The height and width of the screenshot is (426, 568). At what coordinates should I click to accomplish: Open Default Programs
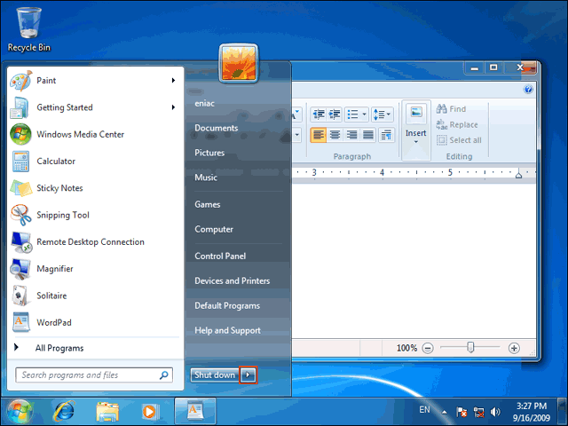[x=227, y=305]
